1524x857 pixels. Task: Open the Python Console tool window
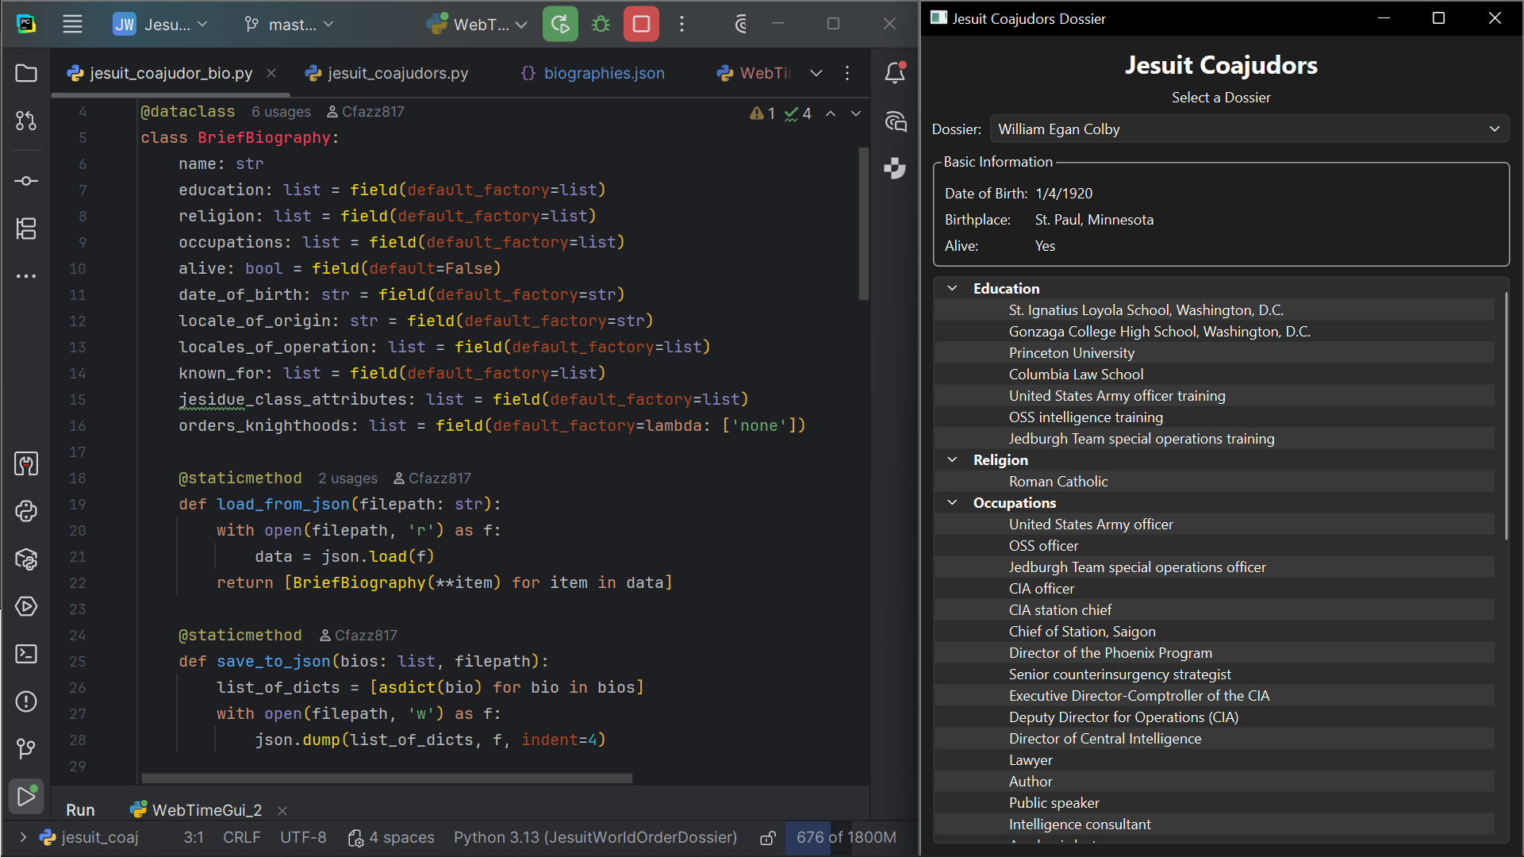(x=26, y=511)
